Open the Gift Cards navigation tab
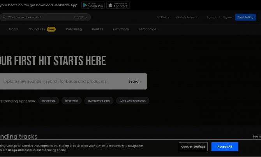The image size is (261, 157). coord(121,29)
